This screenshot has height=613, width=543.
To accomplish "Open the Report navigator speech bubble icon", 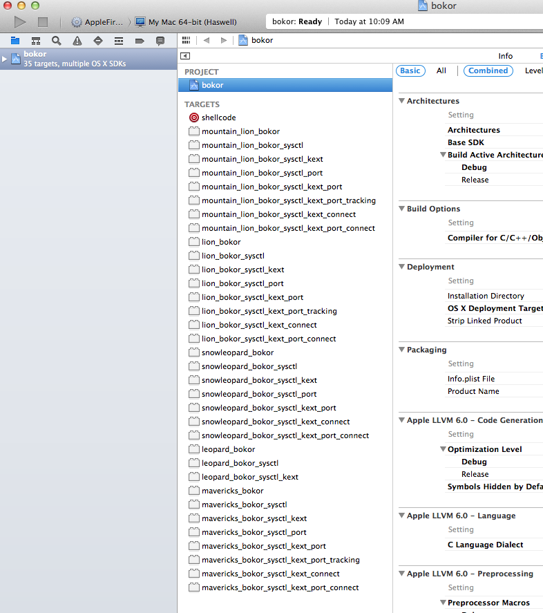I will tap(160, 41).
